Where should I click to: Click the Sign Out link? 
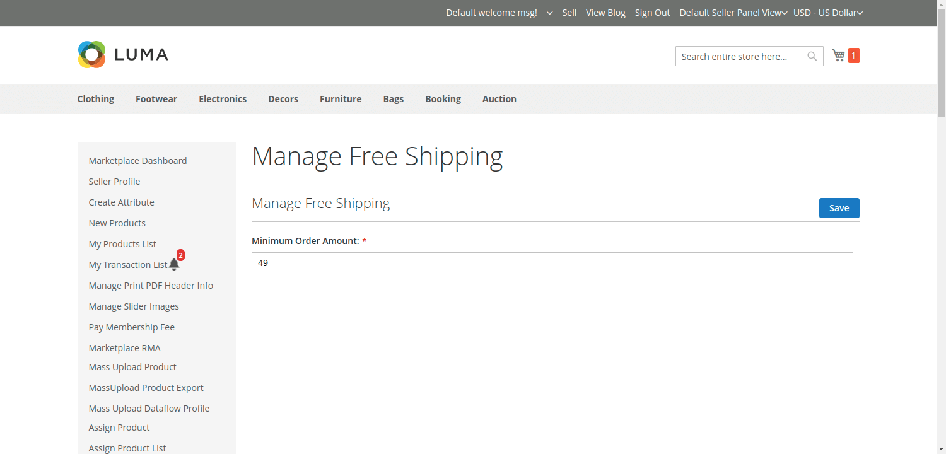652,13
